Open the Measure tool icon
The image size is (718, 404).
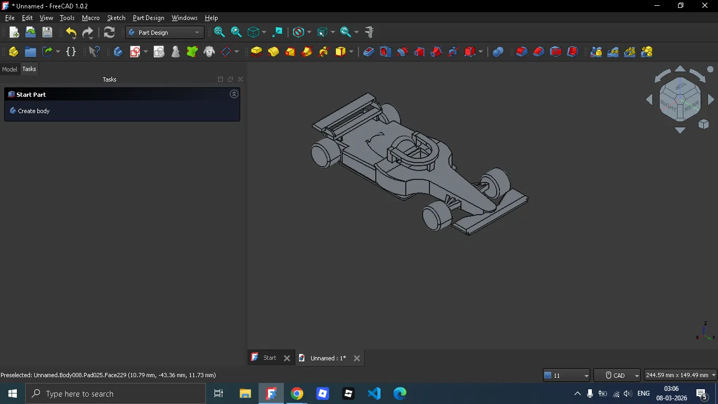(x=370, y=33)
